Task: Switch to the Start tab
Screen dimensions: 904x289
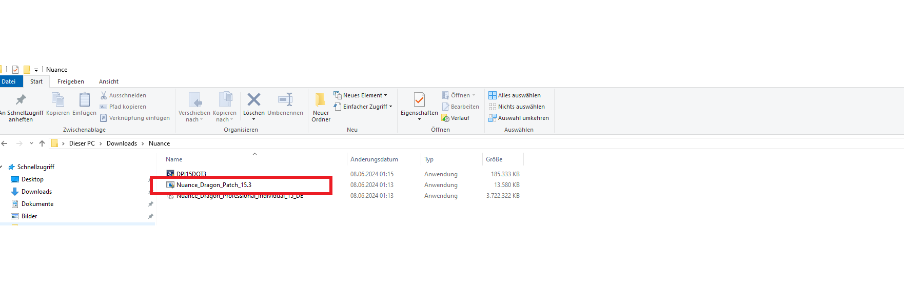Action: click(36, 81)
